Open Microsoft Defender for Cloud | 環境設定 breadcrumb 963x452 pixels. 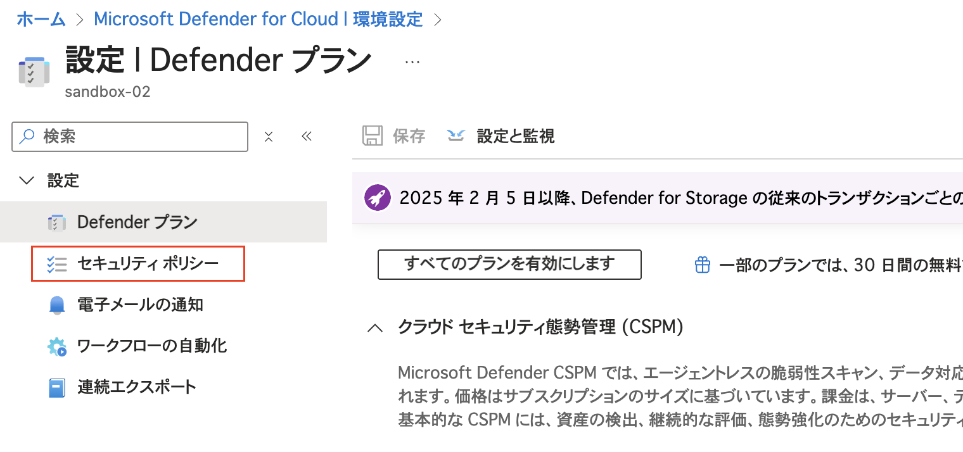[x=258, y=19]
